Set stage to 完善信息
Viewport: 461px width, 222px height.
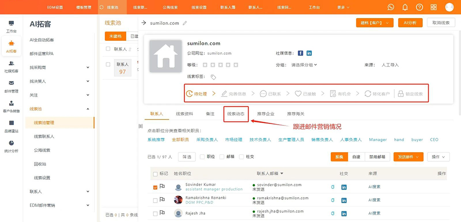click(233, 94)
